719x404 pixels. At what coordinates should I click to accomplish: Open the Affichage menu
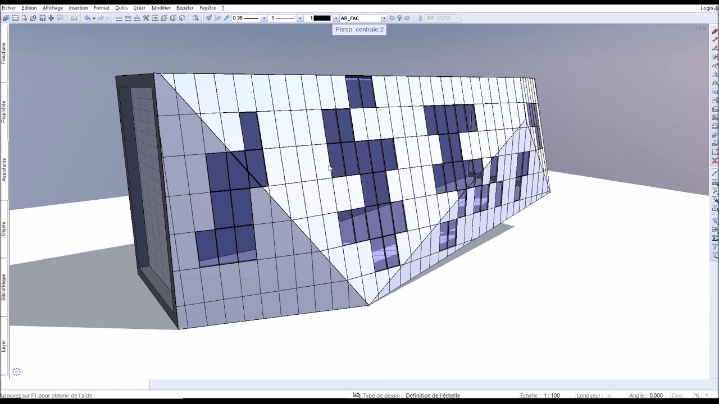53,8
